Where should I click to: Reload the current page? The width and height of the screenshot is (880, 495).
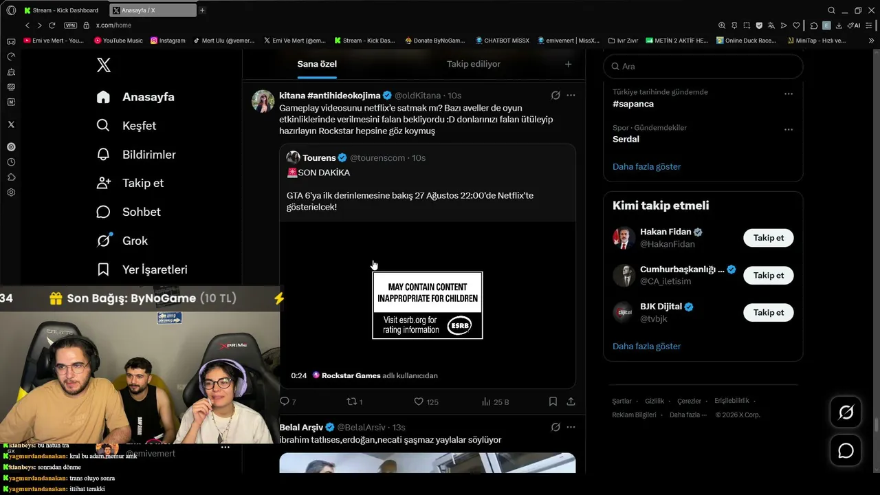pyautogui.click(x=52, y=25)
